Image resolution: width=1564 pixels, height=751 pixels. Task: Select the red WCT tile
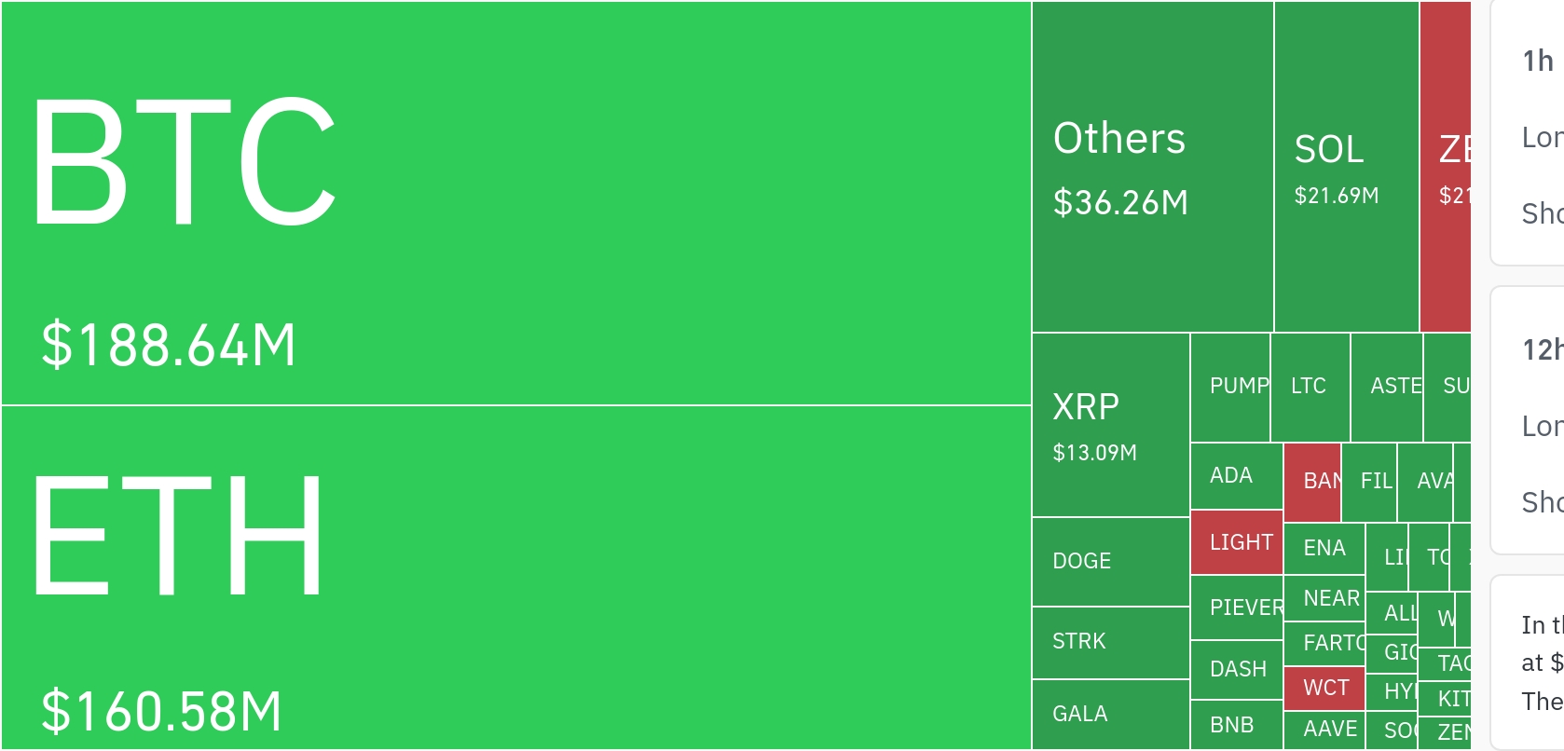1324,689
